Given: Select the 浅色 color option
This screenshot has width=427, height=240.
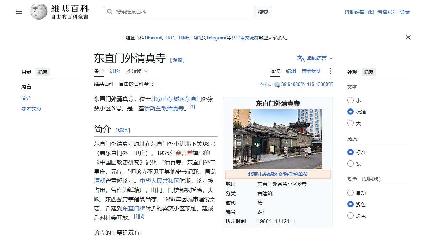Looking at the screenshot, I should pos(350,204).
